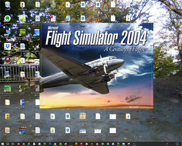
Task: Open the ADOBE cs5 folder
Action: (8, 116)
